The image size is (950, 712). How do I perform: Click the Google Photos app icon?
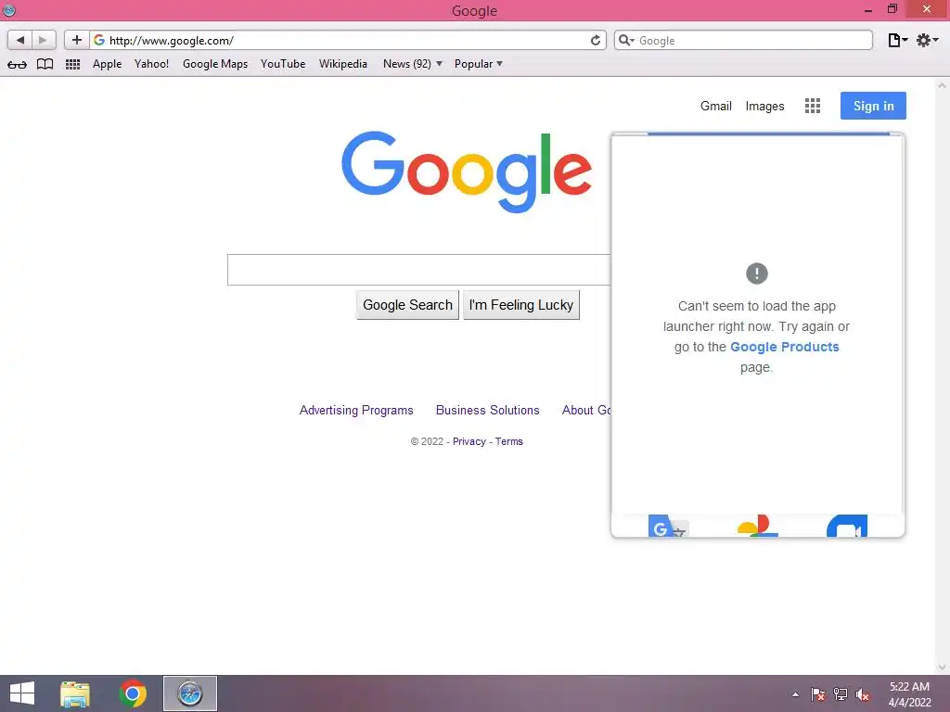[x=757, y=526]
